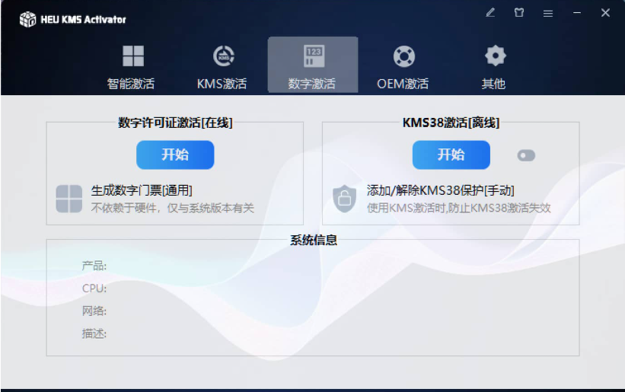Switch to the 智能激活 tab
The image size is (625, 392).
coord(131,84)
